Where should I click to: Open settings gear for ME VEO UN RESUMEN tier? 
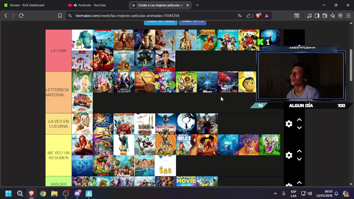[x=289, y=155]
